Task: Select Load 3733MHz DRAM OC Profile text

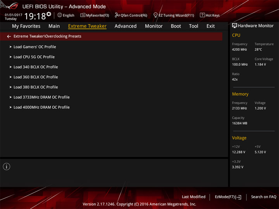Action: (x=41, y=97)
